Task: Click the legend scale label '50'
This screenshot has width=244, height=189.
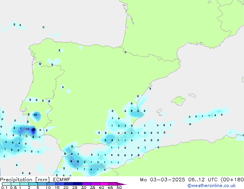Action: tap(119, 187)
